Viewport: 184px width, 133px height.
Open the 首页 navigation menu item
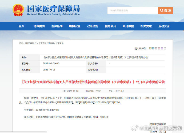point(21,26)
